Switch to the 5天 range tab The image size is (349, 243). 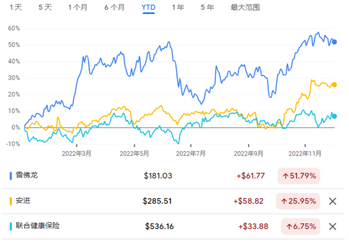pos(45,7)
